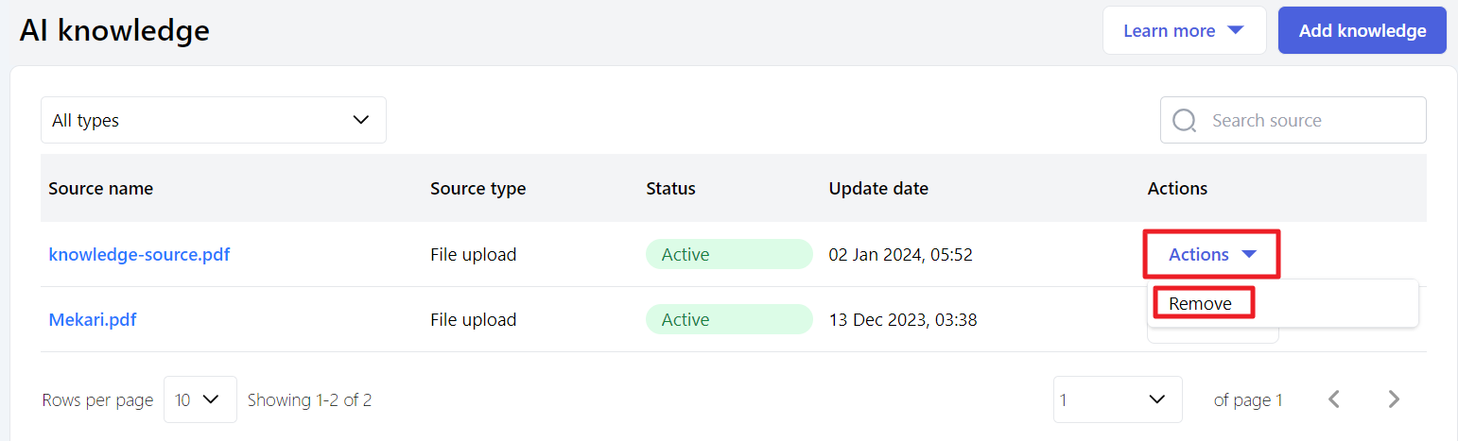Click the Source name column header

[100, 188]
